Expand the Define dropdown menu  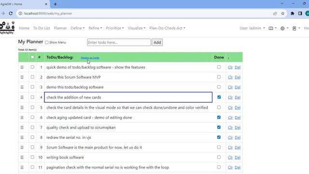(77, 28)
